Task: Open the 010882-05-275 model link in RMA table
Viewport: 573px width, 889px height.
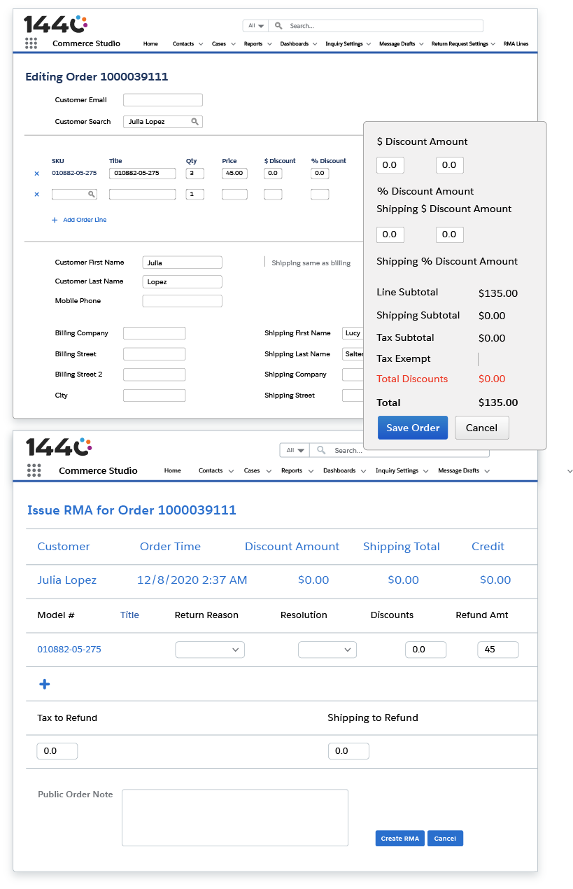Action: (x=69, y=650)
